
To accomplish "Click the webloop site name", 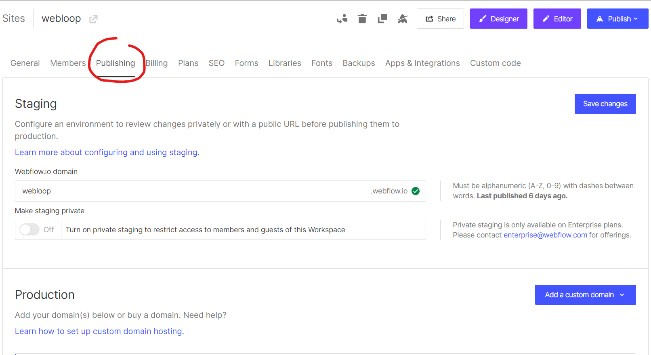I will click(x=61, y=19).
